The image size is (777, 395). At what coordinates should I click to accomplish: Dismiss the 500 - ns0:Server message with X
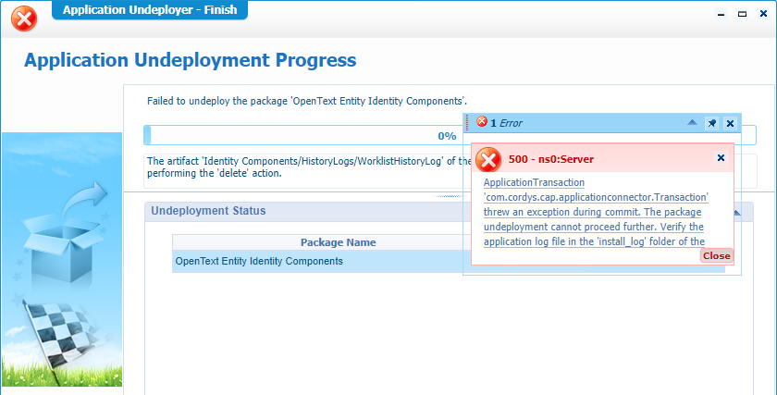point(721,157)
